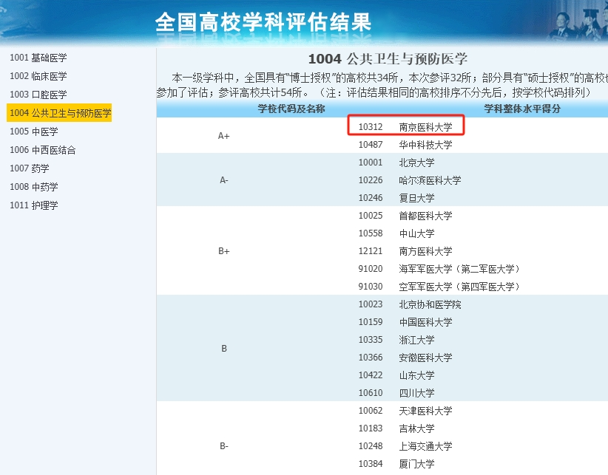
Task: Click the 1004 公共卫生与预防医学 page heading
Action: [388, 59]
